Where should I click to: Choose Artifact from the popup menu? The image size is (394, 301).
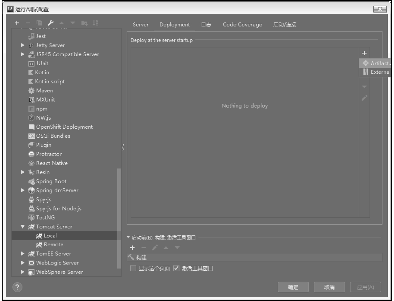click(x=379, y=63)
